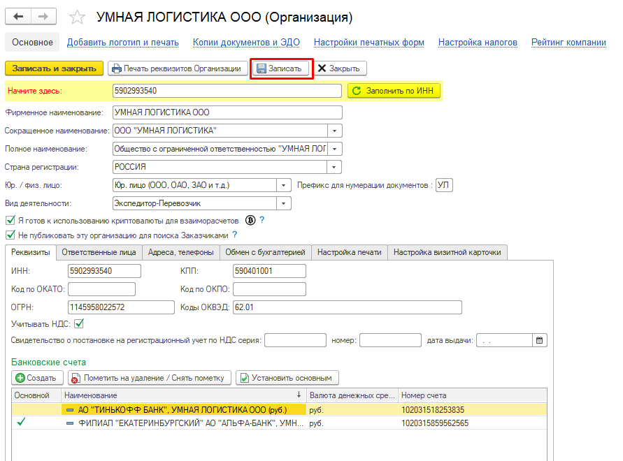The width and height of the screenshot is (623, 461).
Task: Expand the Полное наименование dropdown
Action: tap(334, 149)
